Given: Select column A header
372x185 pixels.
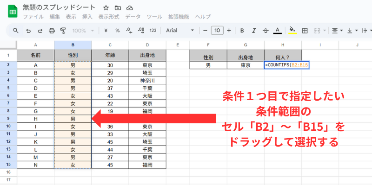Looking at the screenshot, I should (36, 45).
